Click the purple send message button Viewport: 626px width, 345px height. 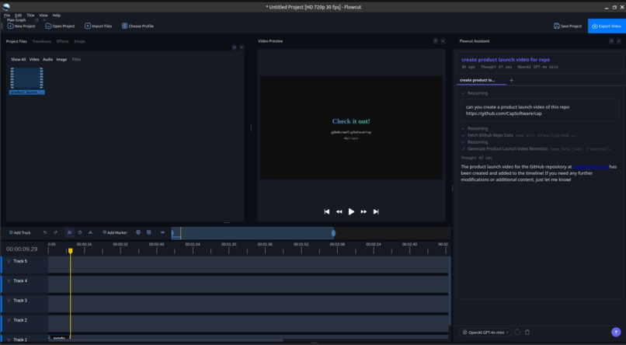tap(616, 333)
